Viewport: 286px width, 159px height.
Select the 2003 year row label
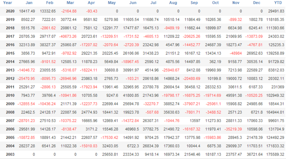[10, 155]
